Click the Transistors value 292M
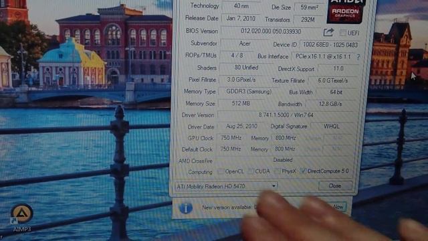The image size is (428, 241). tap(308, 19)
